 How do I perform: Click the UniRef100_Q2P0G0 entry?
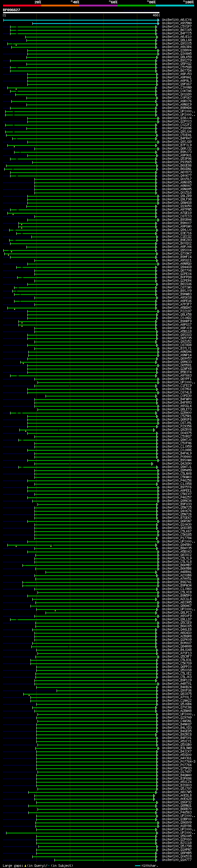[x=176, y=839]
